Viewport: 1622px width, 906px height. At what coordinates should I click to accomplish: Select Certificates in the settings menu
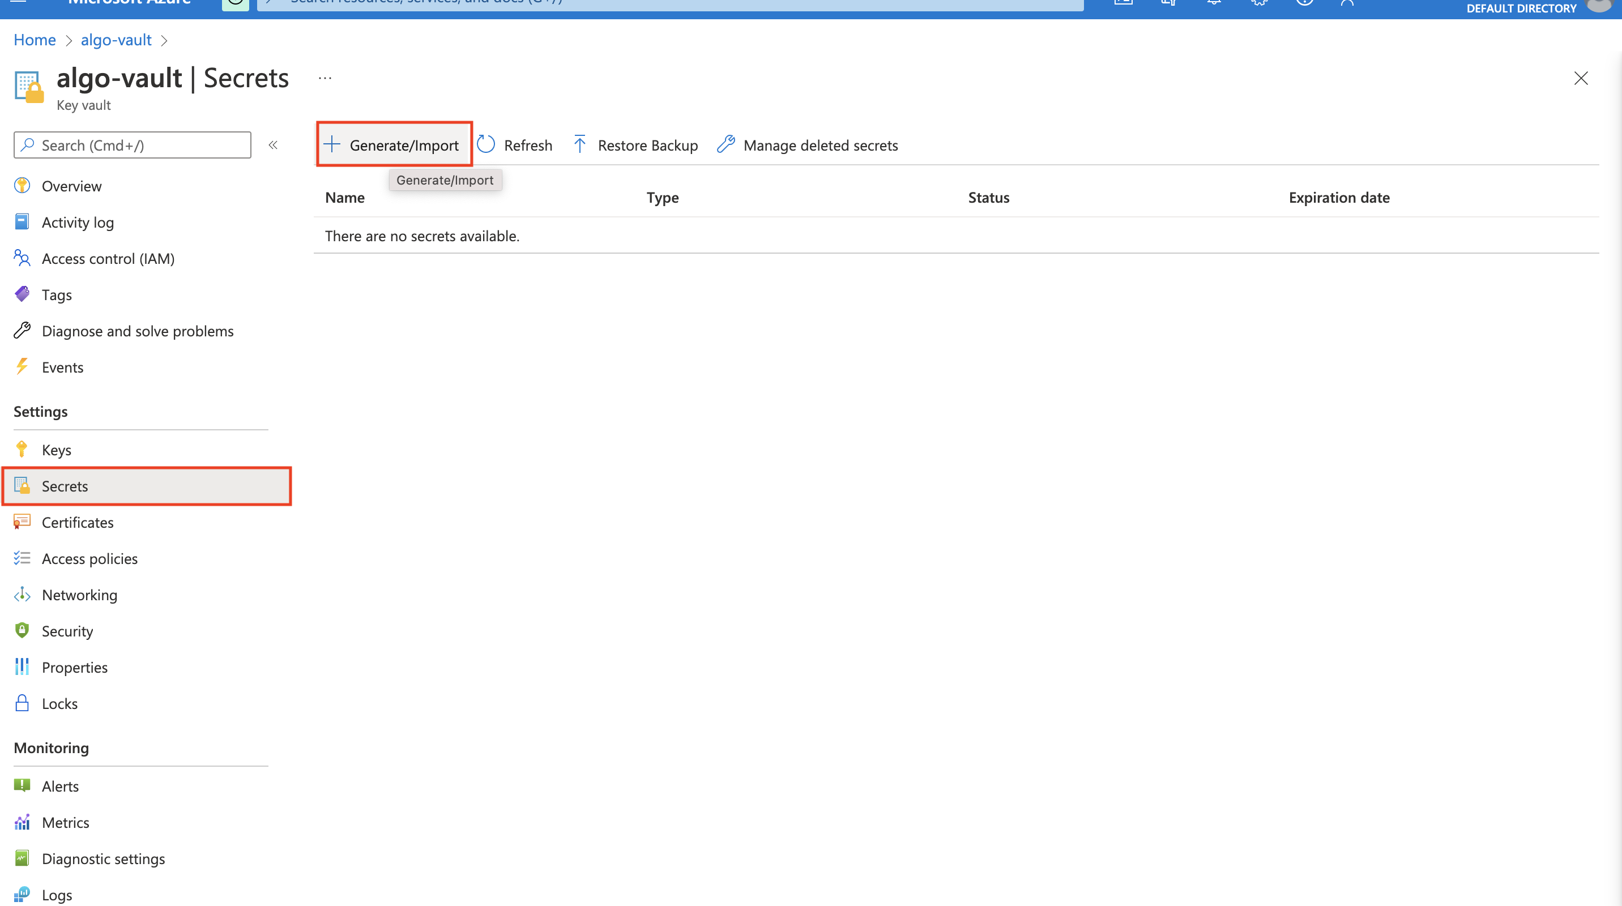[78, 522]
